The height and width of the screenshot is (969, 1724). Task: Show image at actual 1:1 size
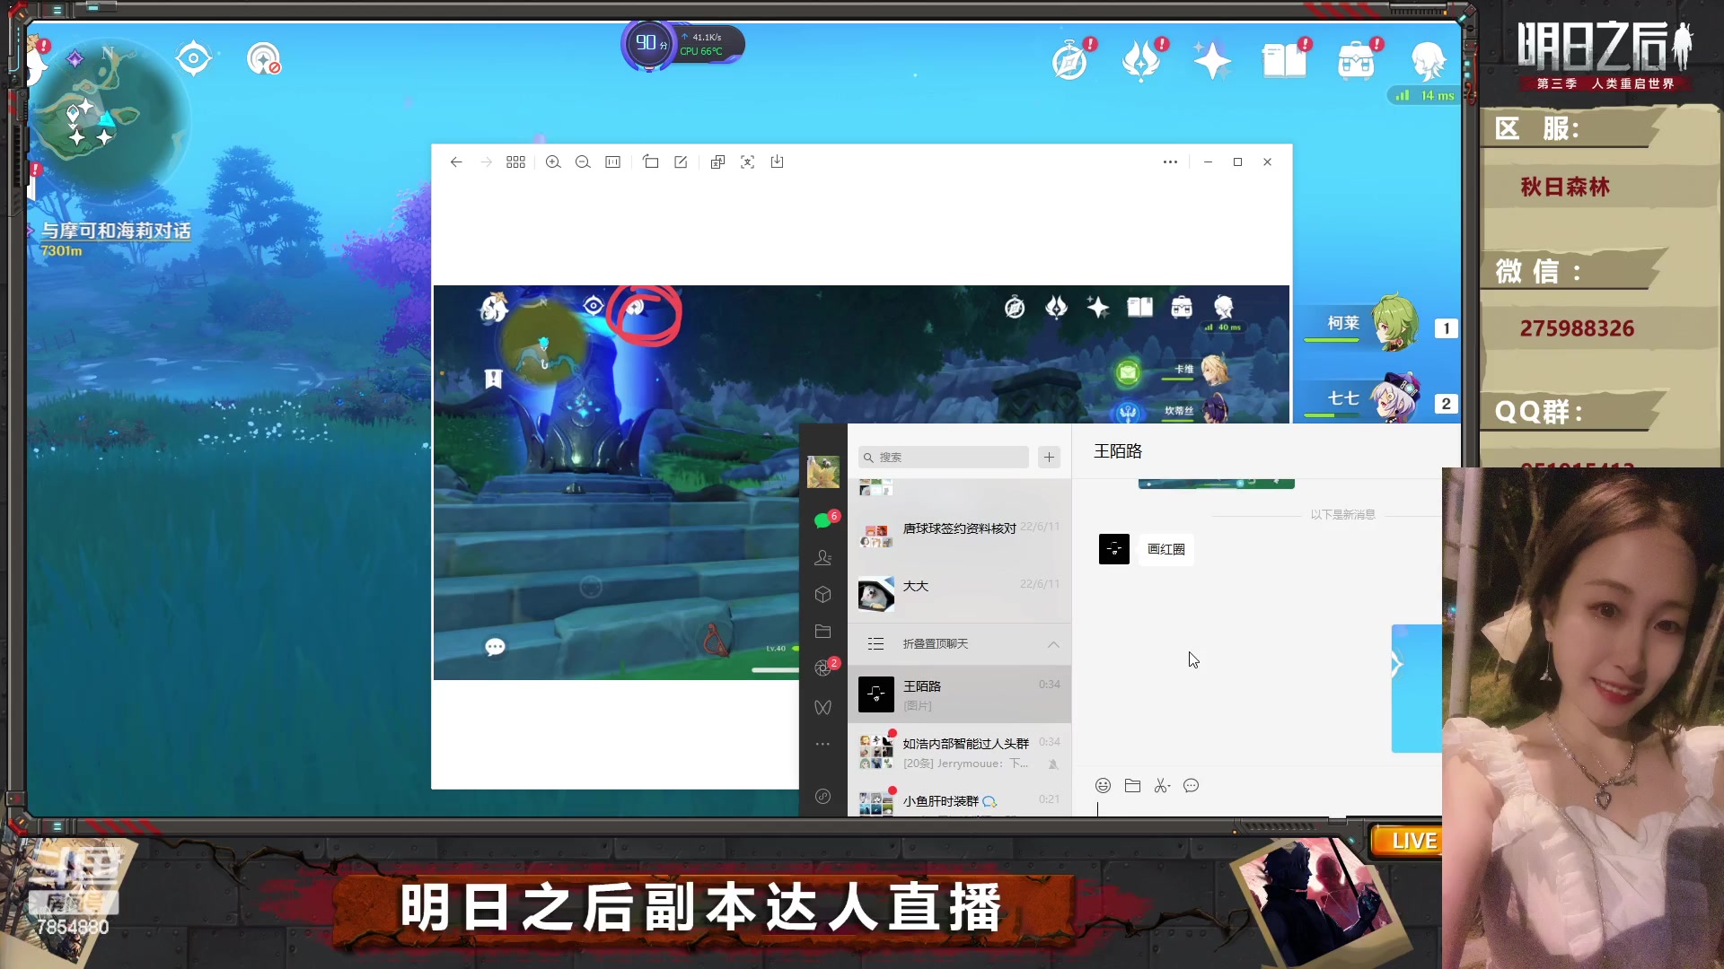pos(612,161)
